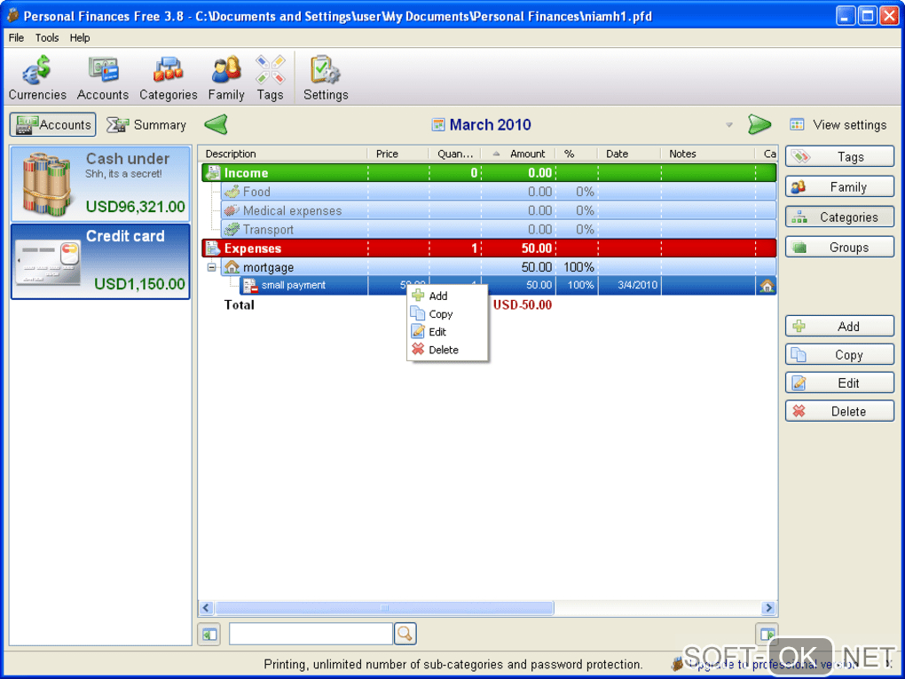Click the Family side button
905x679 pixels.
[839, 186]
